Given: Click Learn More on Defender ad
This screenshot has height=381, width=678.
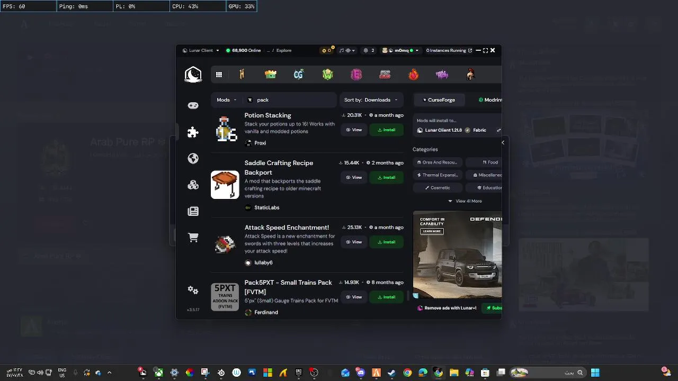Looking at the screenshot, I should 432,231.
